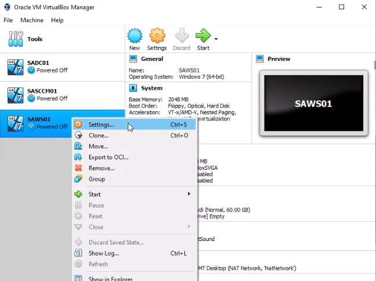Click the Floppy, Optical, Hard Disk boot order
Screen dimensions: 376x281
[199, 106]
